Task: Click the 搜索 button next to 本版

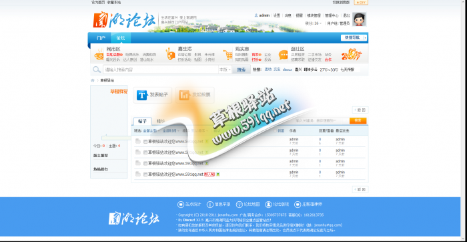Action: point(242,70)
